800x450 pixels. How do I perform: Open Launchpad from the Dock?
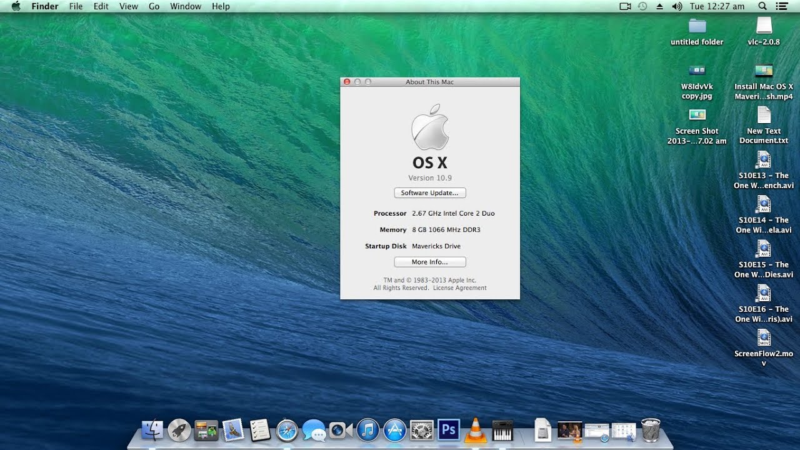click(178, 430)
